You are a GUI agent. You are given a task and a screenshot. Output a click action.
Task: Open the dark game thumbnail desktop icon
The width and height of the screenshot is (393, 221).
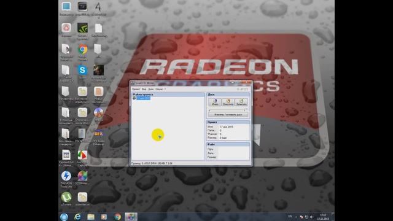click(x=98, y=71)
